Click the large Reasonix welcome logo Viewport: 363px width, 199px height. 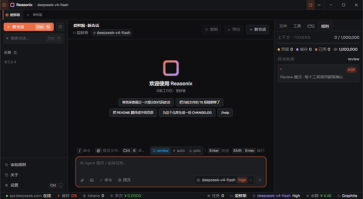click(x=171, y=68)
